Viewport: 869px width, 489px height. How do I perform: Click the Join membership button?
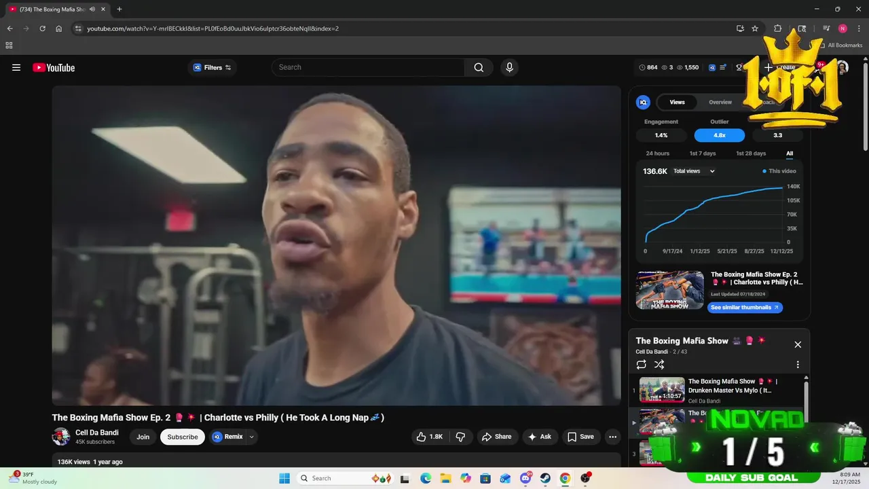143,437
